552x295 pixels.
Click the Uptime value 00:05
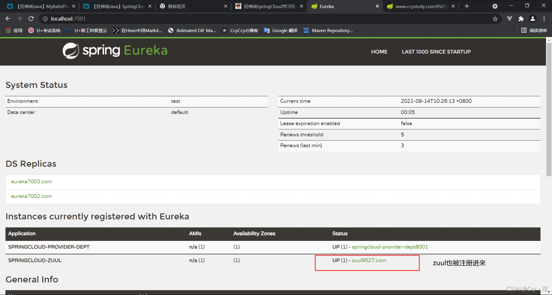(x=408, y=112)
